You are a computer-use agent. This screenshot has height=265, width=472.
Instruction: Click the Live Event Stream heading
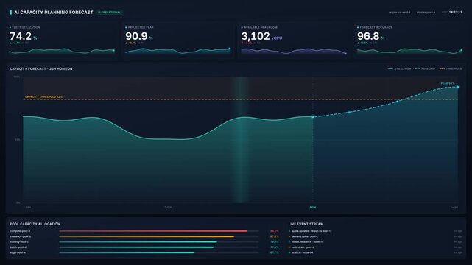coord(306,224)
